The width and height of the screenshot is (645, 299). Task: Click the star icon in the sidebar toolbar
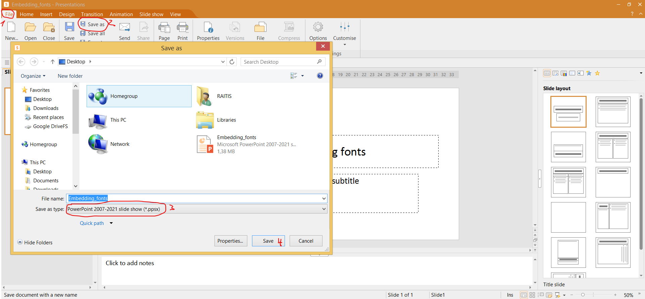(x=597, y=73)
